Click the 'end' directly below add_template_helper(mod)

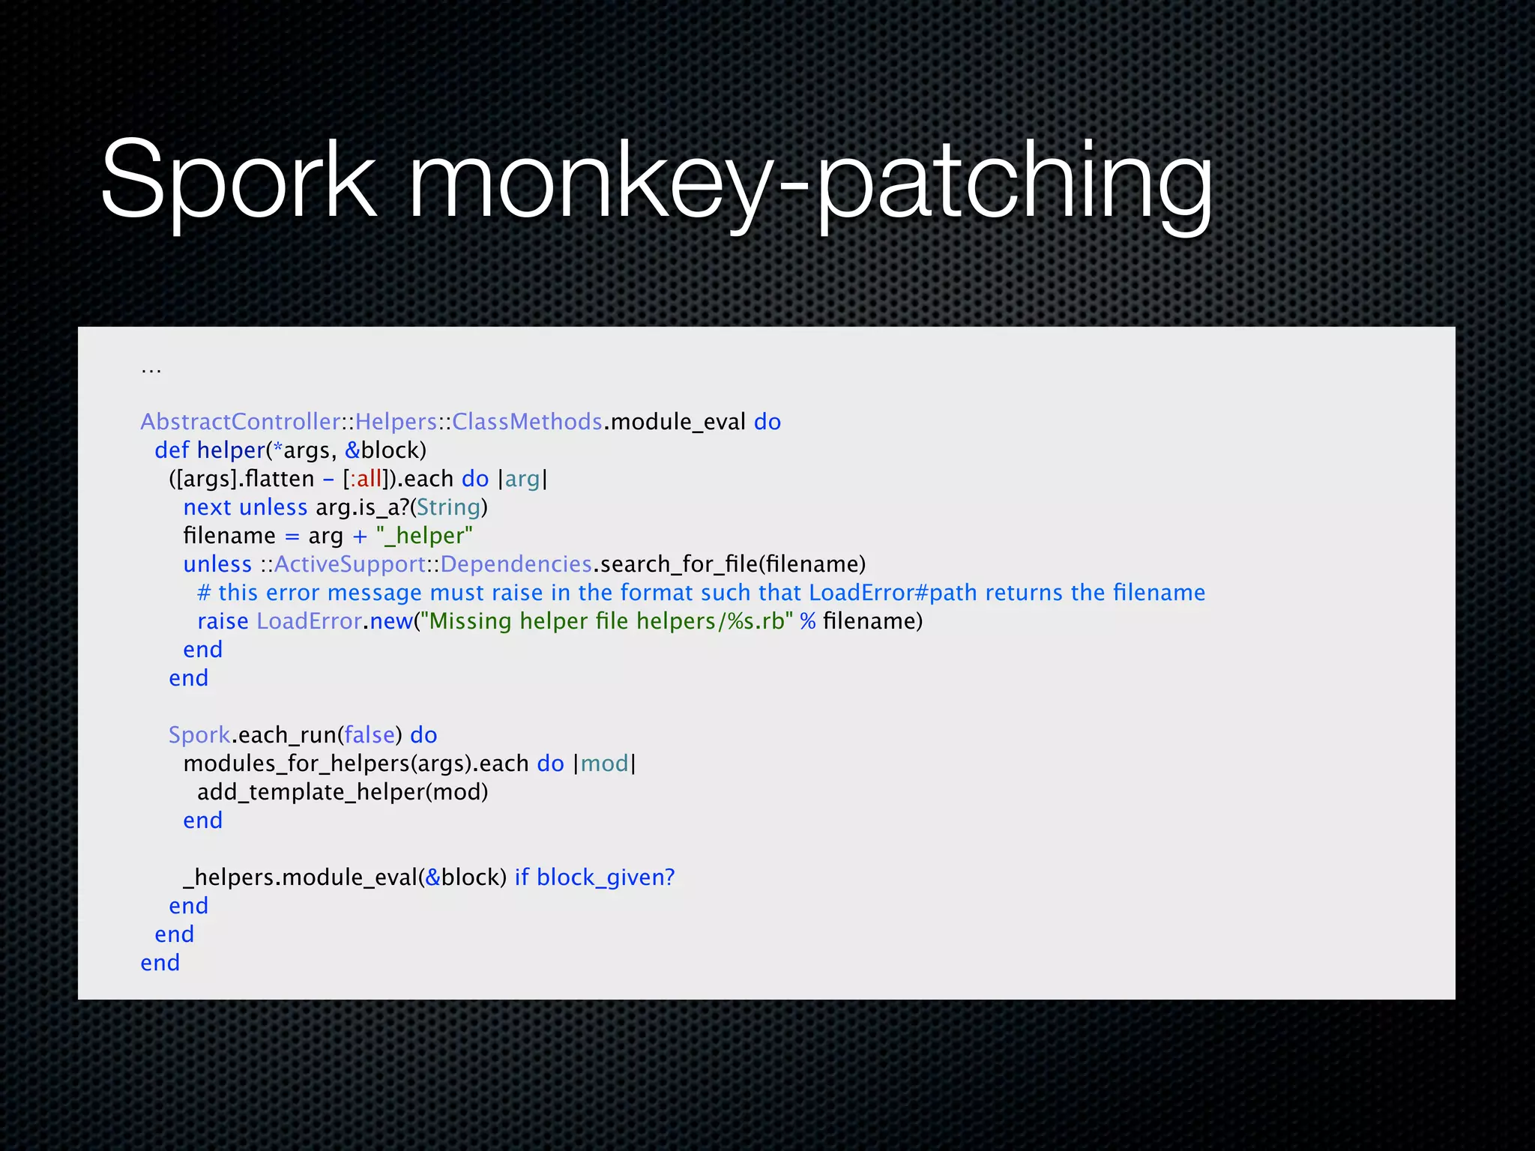point(203,821)
